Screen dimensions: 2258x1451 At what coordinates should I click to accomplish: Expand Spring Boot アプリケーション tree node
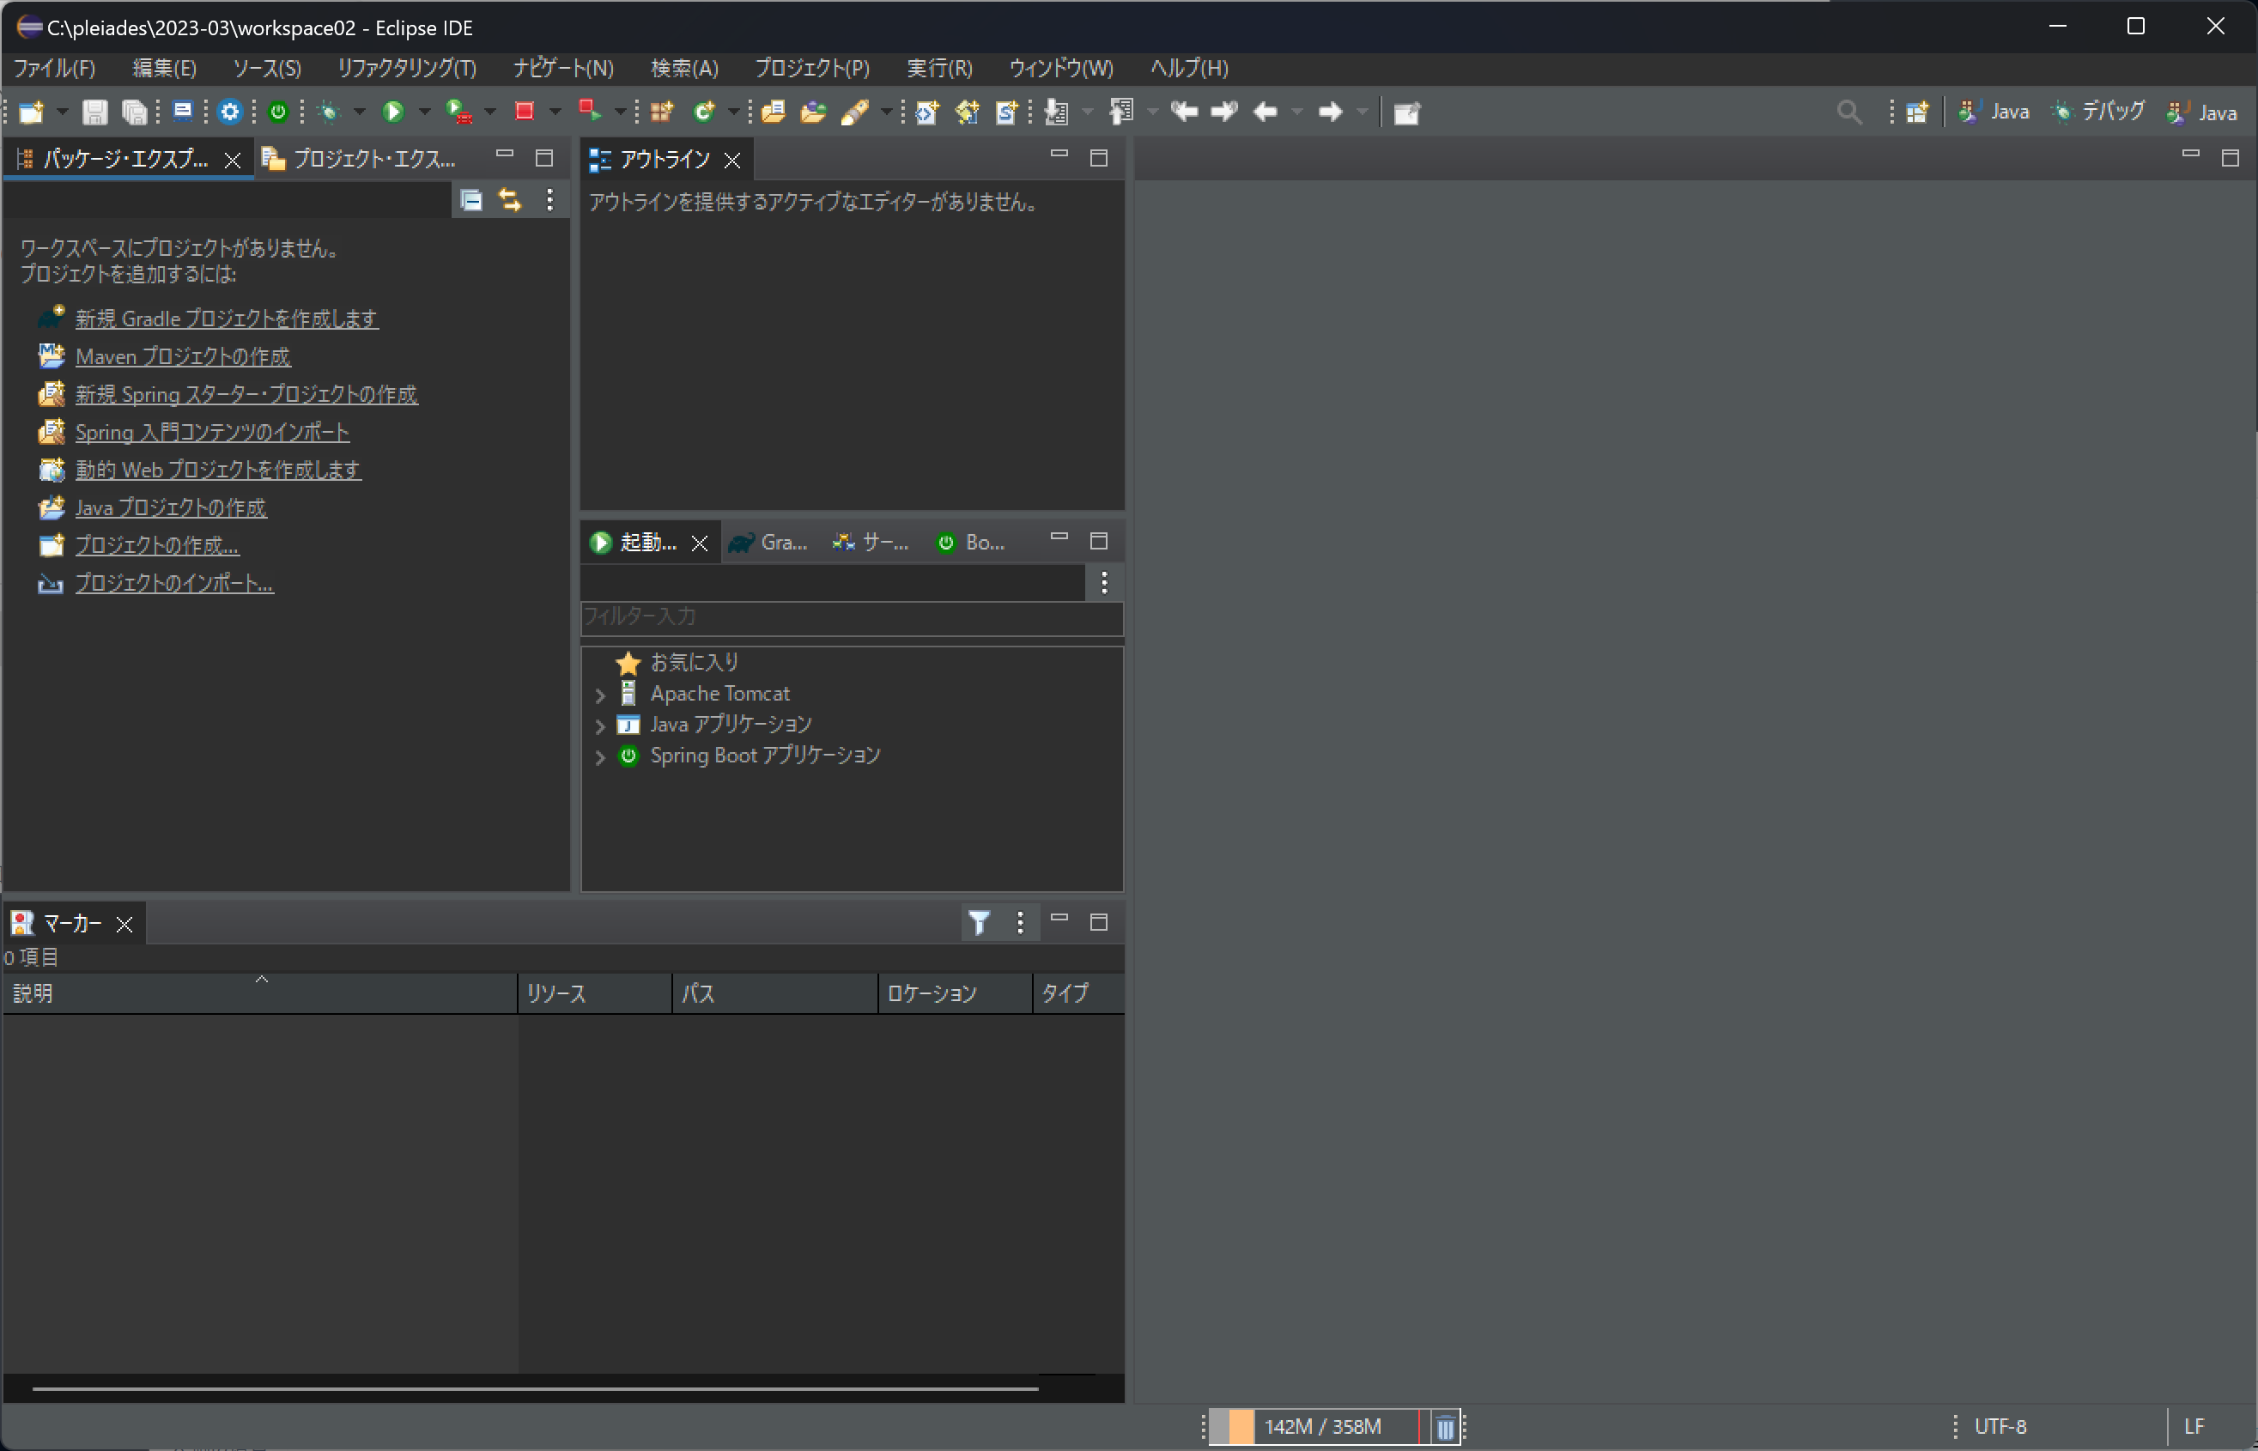pyautogui.click(x=600, y=757)
